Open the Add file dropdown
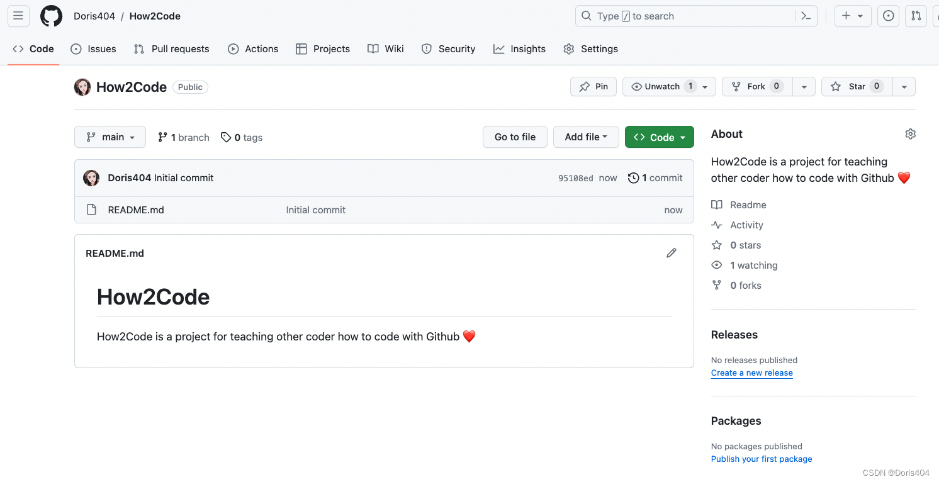This screenshot has width=939, height=482. (586, 137)
